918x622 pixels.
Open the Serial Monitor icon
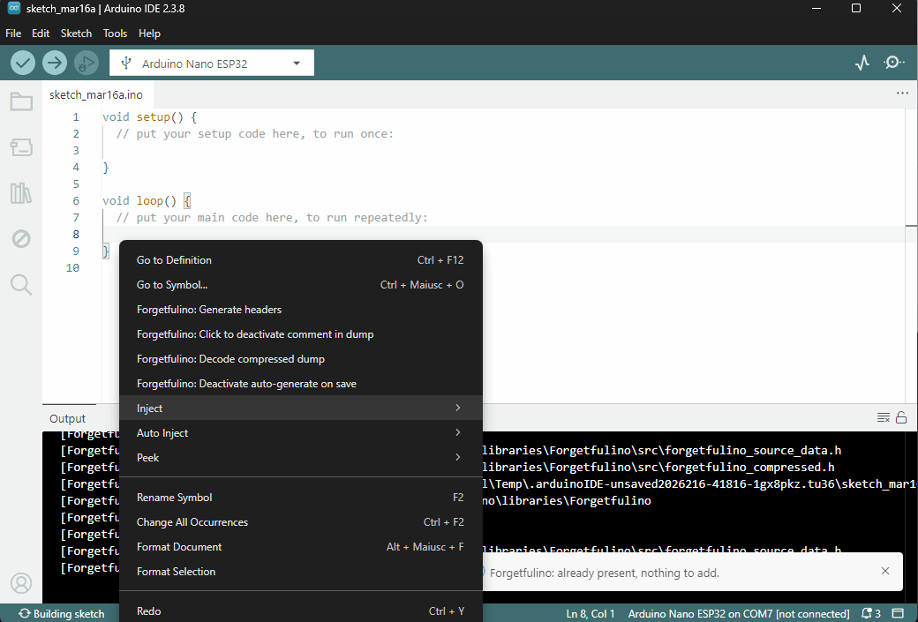pyautogui.click(x=893, y=63)
